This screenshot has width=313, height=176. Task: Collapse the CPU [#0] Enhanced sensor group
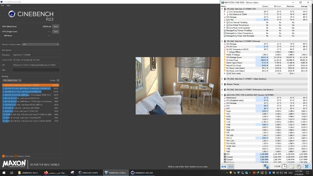pyautogui.click(x=222, y=41)
